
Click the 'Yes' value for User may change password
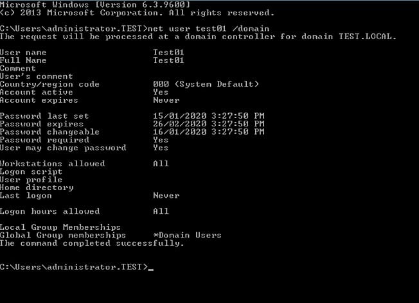click(161, 148)
